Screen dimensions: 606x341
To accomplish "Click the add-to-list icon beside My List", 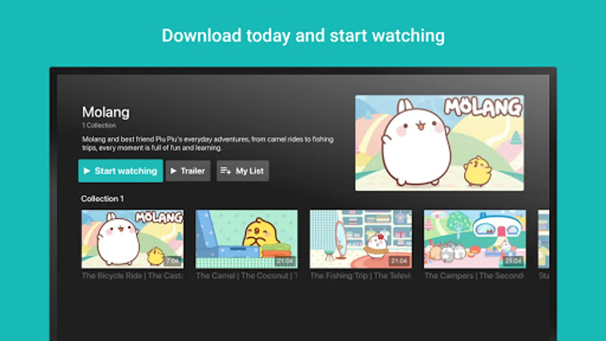I will coord(226,171).
